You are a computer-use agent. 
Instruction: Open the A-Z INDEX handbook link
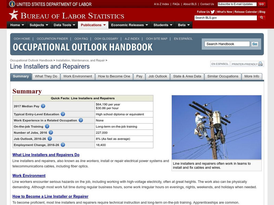[132, 39]
